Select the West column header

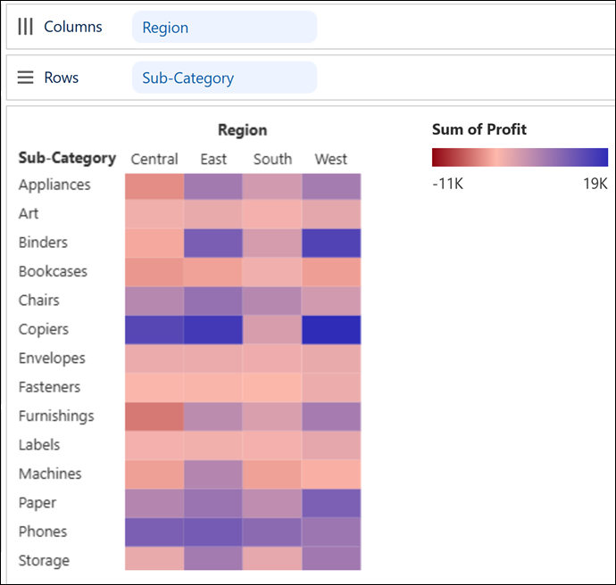point(331,160)
